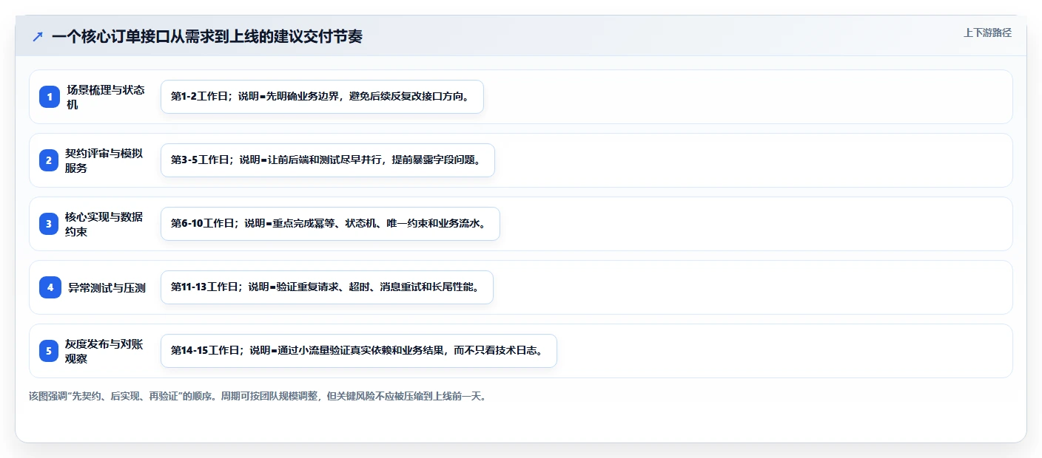This screenshot has height=458, width=1042.
Task: Click the 异常测试与压测 step label
Action: pyautogui.click(x=107, y=287)
